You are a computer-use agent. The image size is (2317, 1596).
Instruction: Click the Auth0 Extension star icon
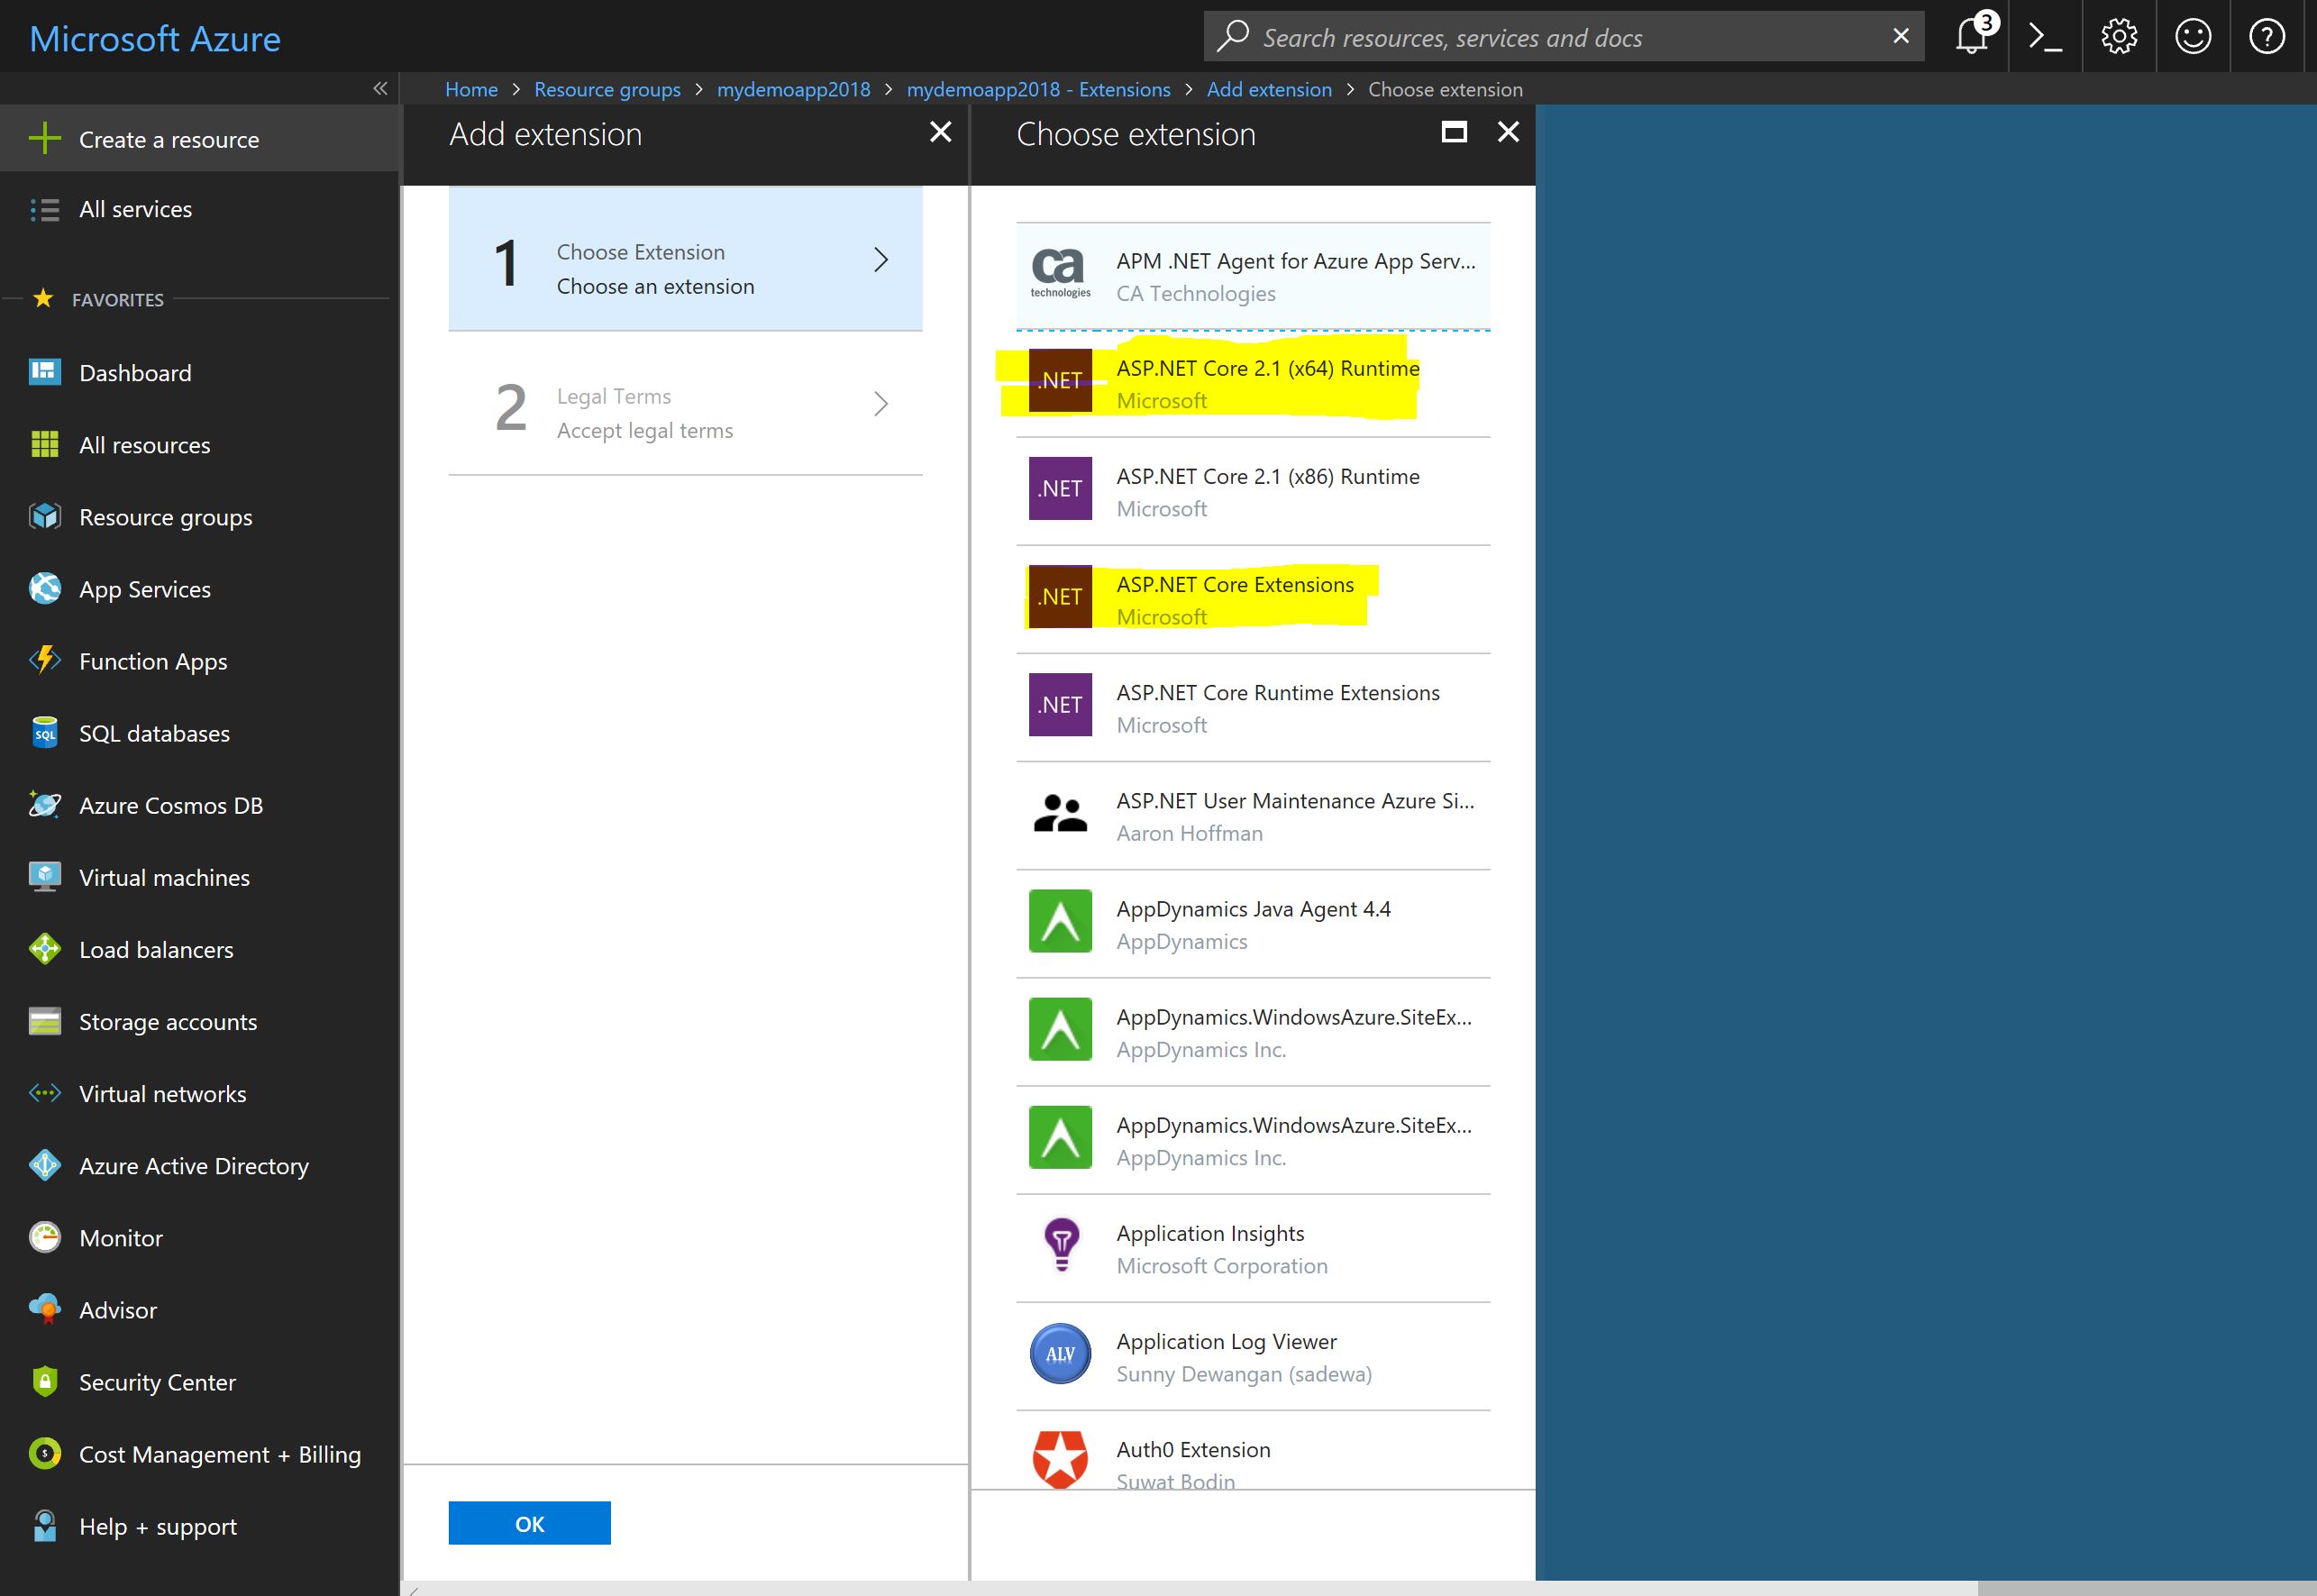tap(1060, 1459)
